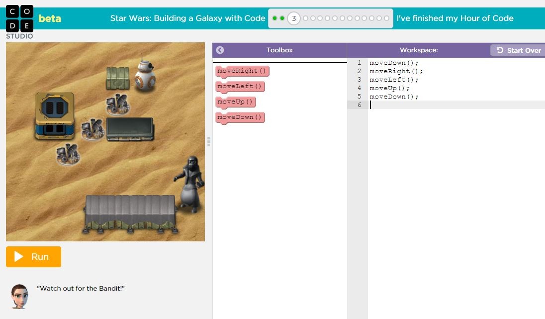Jump to level 4 progress dot
Screen dimensions: 545x319
[x=305, y=18]
